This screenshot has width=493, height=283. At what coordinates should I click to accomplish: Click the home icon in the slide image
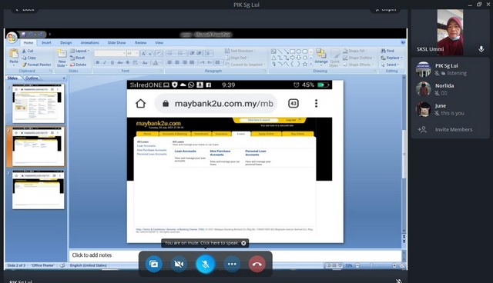pos(140,104)
